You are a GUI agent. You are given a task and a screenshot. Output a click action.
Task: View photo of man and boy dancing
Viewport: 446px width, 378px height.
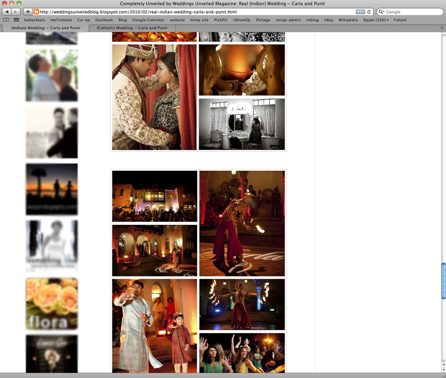click(154, 326)
